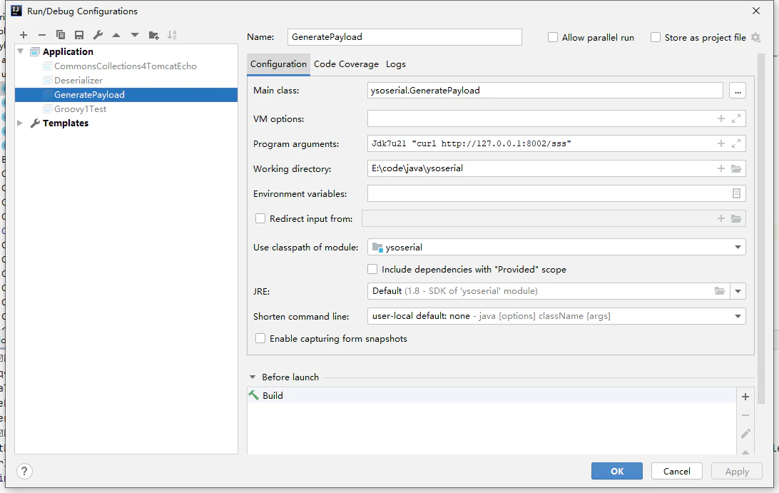Select GeneratePayload configuration in tree
Viewport: 779px width, 493px height.
click(126, 94)
